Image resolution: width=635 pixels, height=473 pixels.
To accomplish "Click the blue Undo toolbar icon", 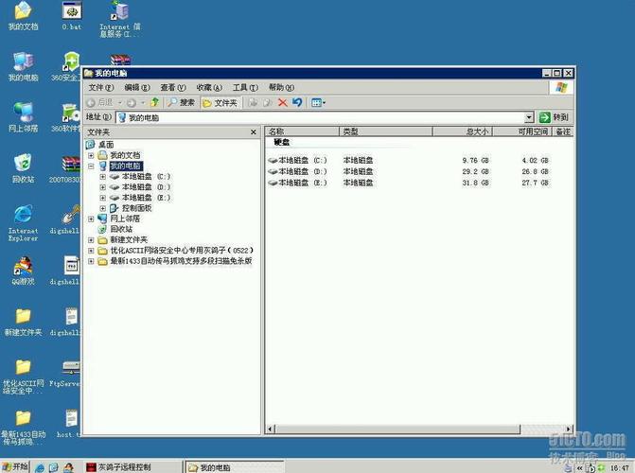I will (x=297, y=102).
